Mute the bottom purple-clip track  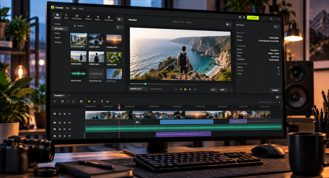click(70, 136)
